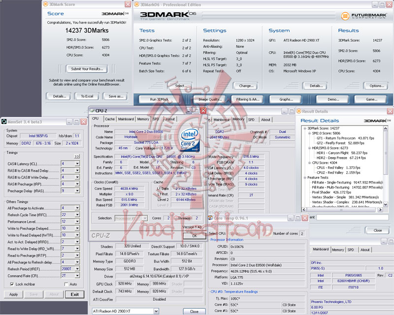Image resolution: width=394 pixels, height=315 pixels.
Task: Click the horizontal scrollbar in Result Details
Action: click(x=342, y=210)
